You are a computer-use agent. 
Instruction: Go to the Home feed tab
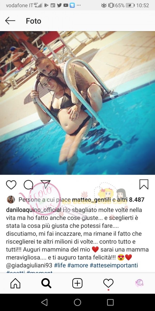pos(16,284)
